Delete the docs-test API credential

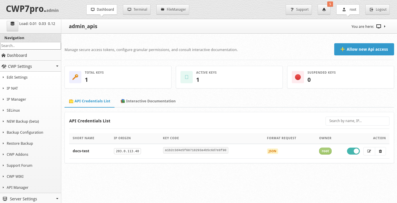tap(380, 151)
